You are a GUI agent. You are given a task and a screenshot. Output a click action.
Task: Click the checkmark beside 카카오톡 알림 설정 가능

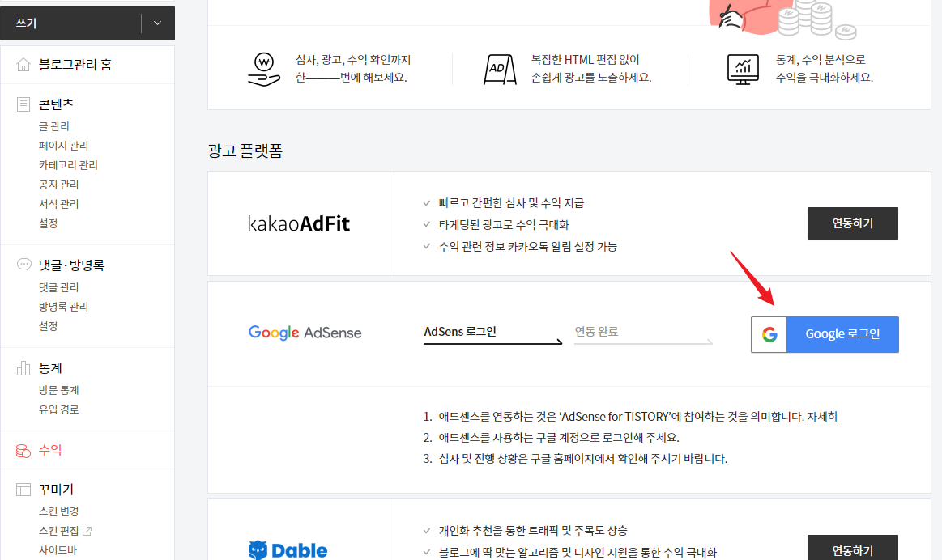[427, 247]
